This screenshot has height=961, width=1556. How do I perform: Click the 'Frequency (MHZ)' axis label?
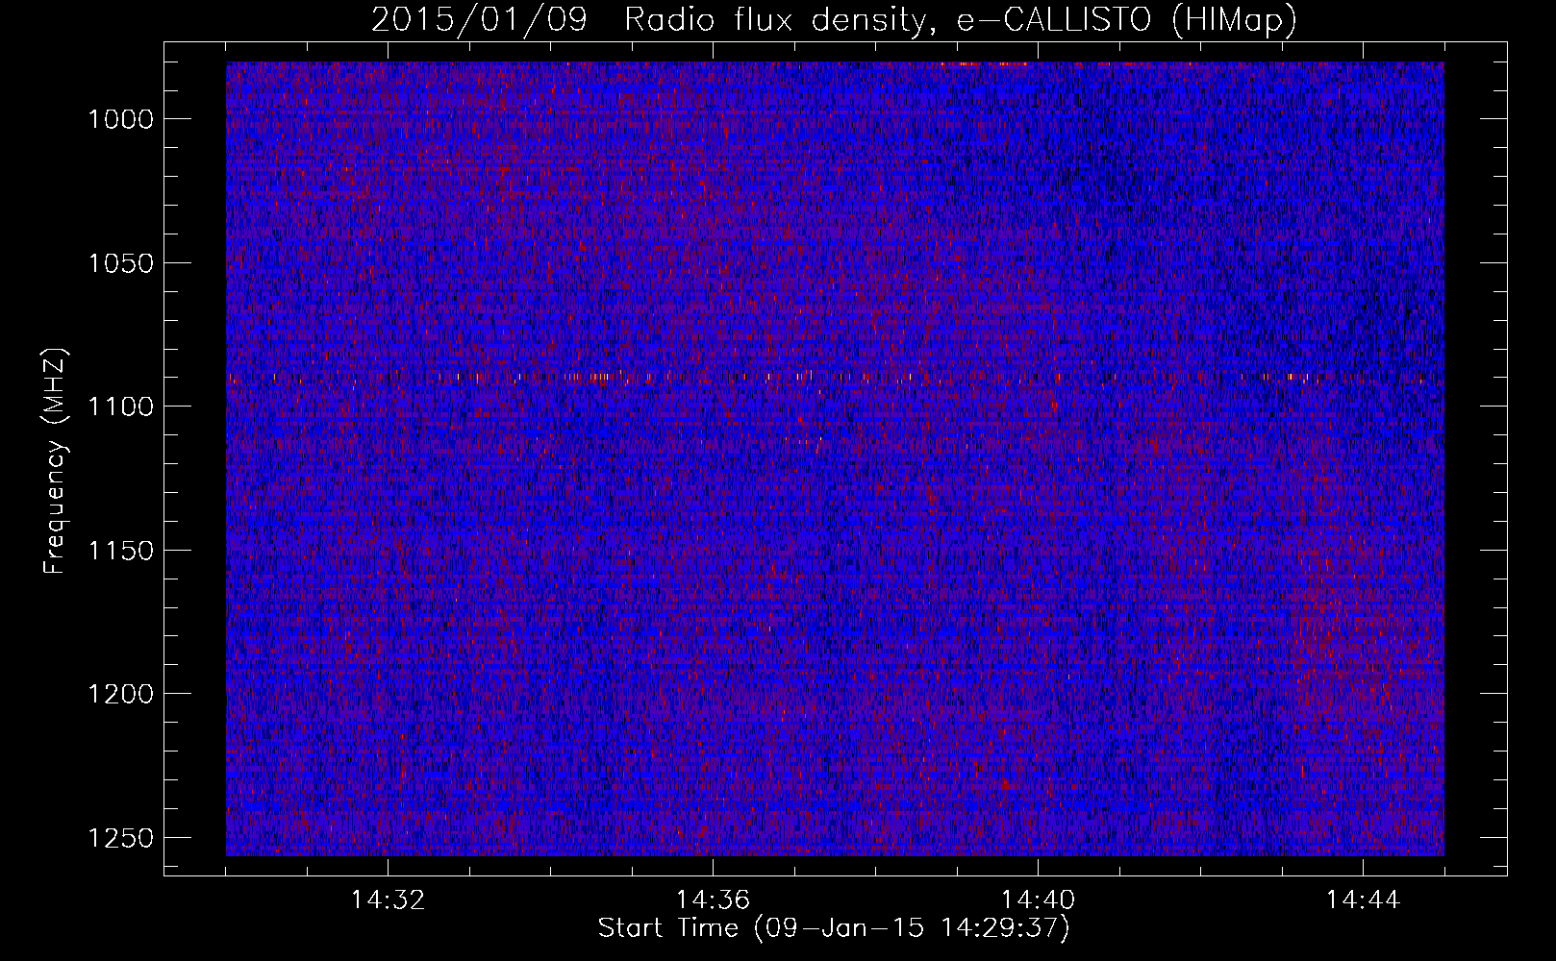coord(56,461)
